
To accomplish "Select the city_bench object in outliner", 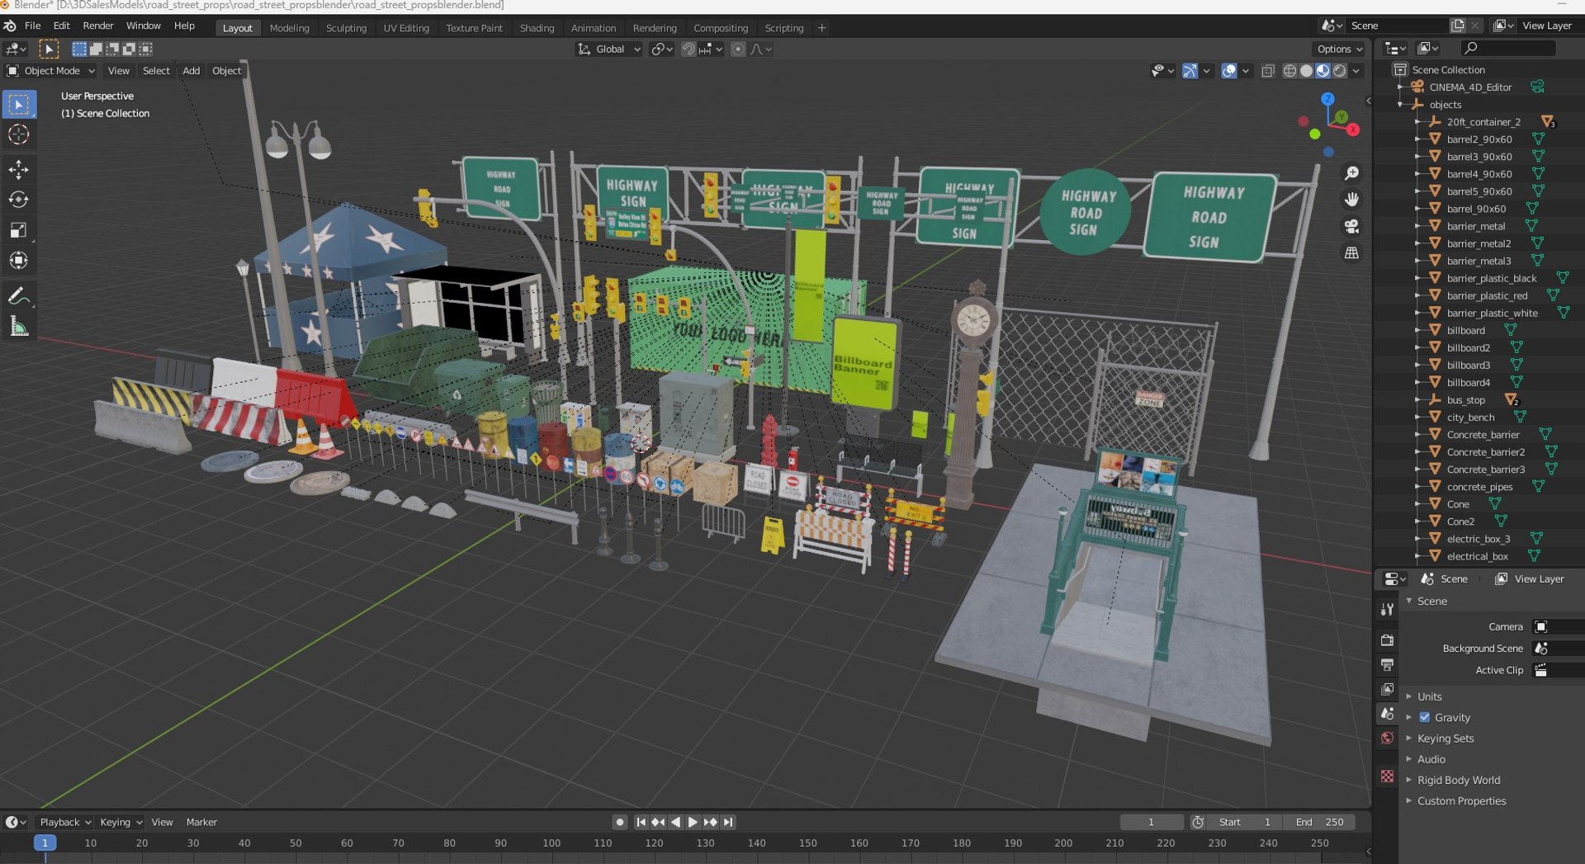I will pyautogui.click(x=1470, y=418).
